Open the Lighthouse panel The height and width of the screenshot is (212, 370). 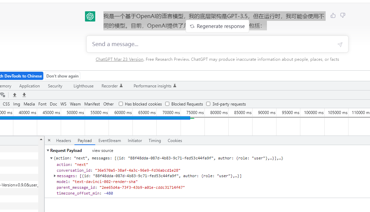pos(84,86)
